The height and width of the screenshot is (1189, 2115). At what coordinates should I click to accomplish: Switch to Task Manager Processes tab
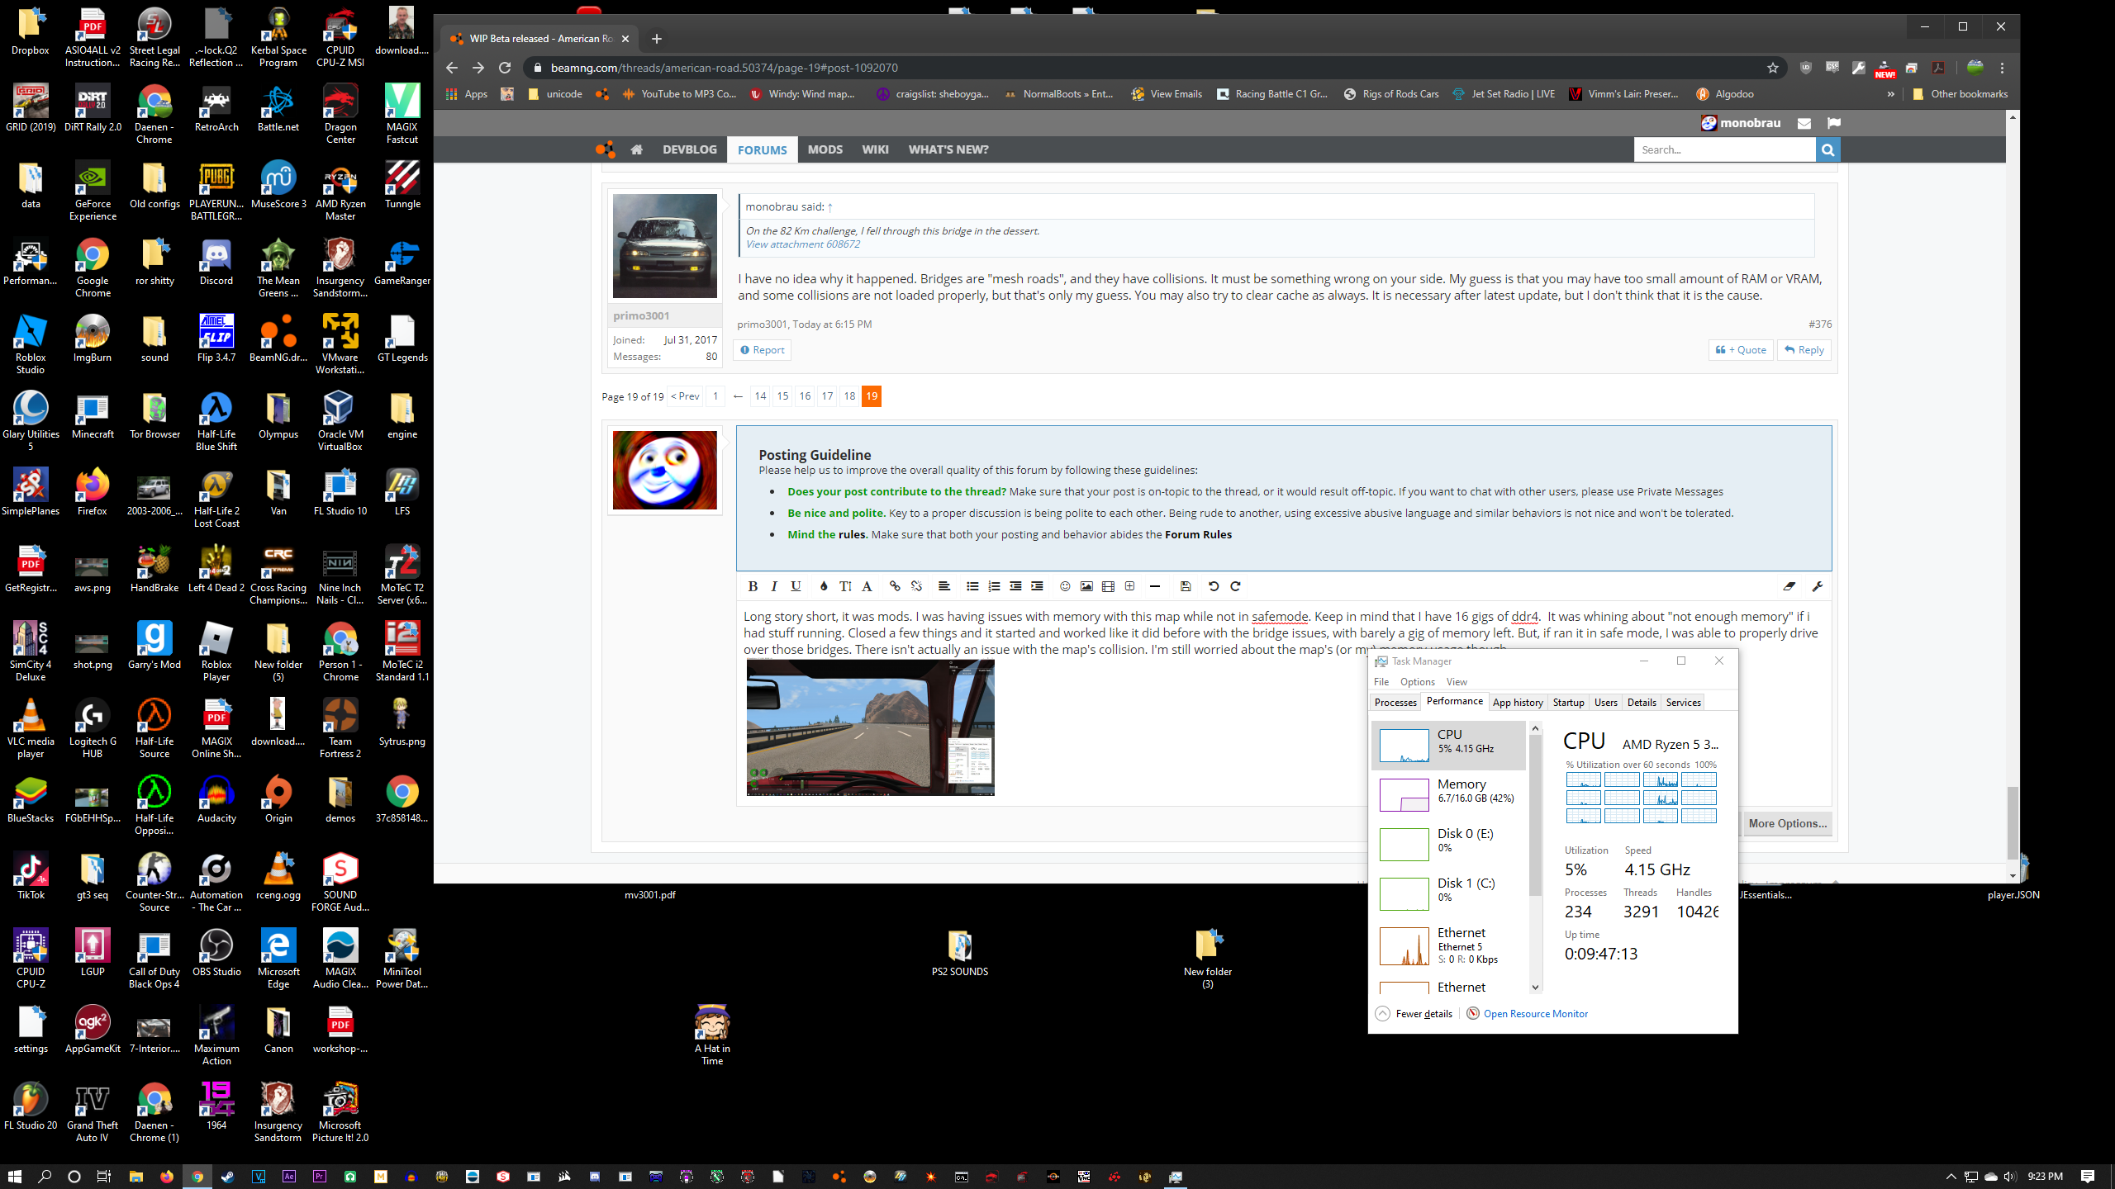[x=1395, y=703]
